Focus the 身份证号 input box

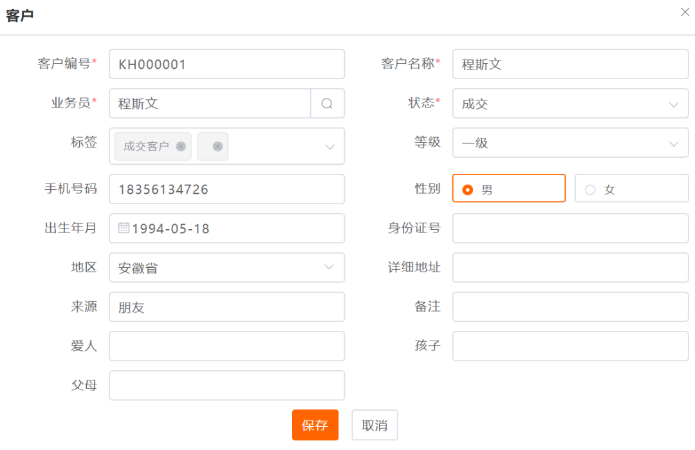click(x=570, y=228)
